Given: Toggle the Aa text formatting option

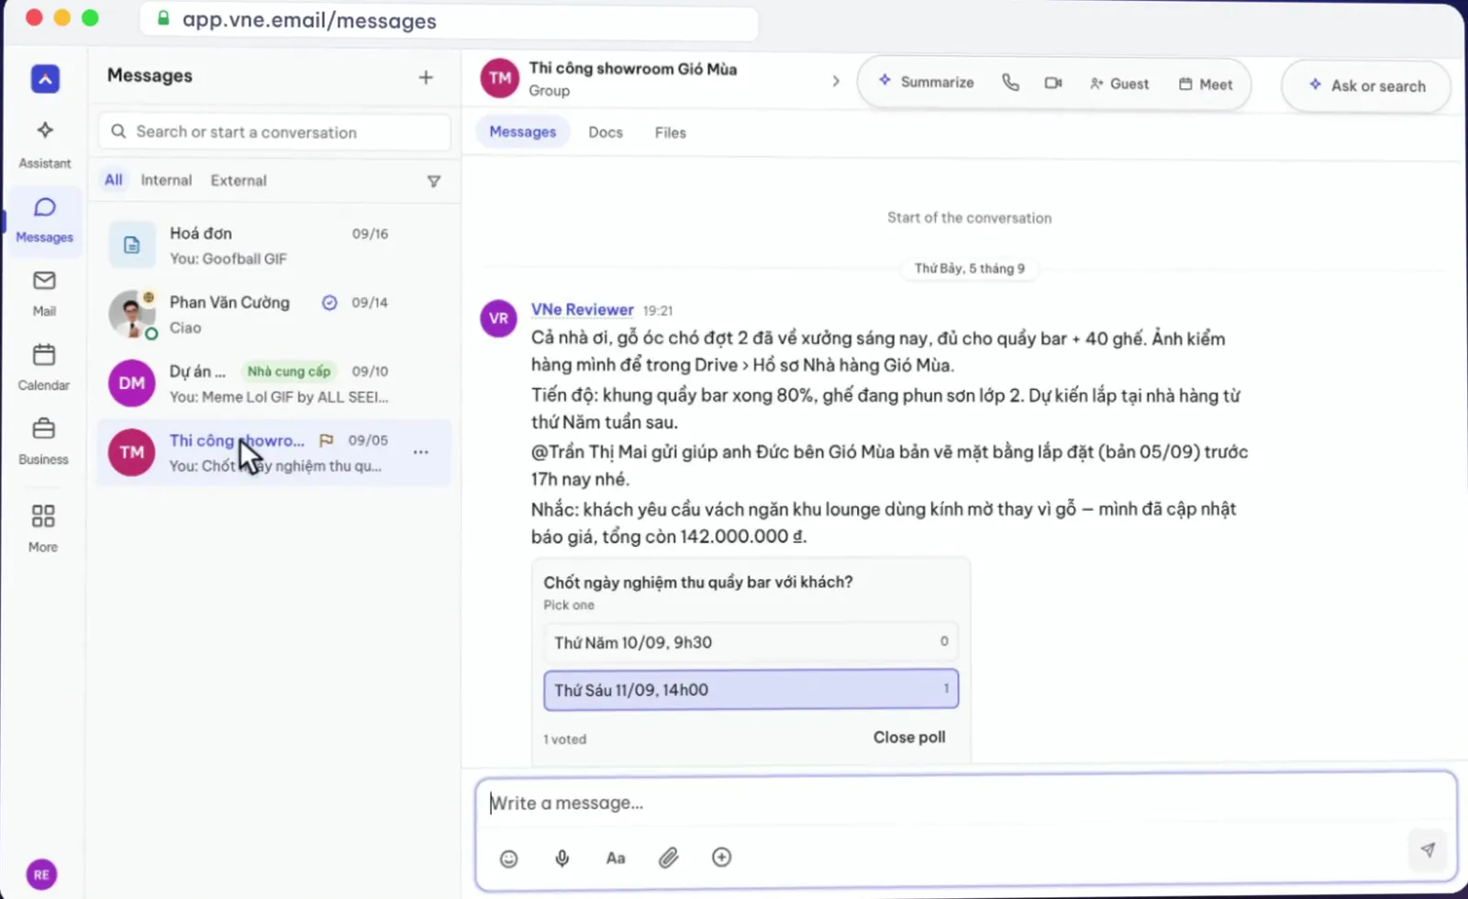Looking at the screenshot, I should [x=616, y=859].
